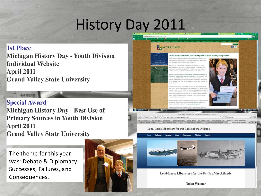This screenshot has height=196, width=261.
Task: Click Chrome reload icon in Notre Dame window
Action: tap(139, 36)
